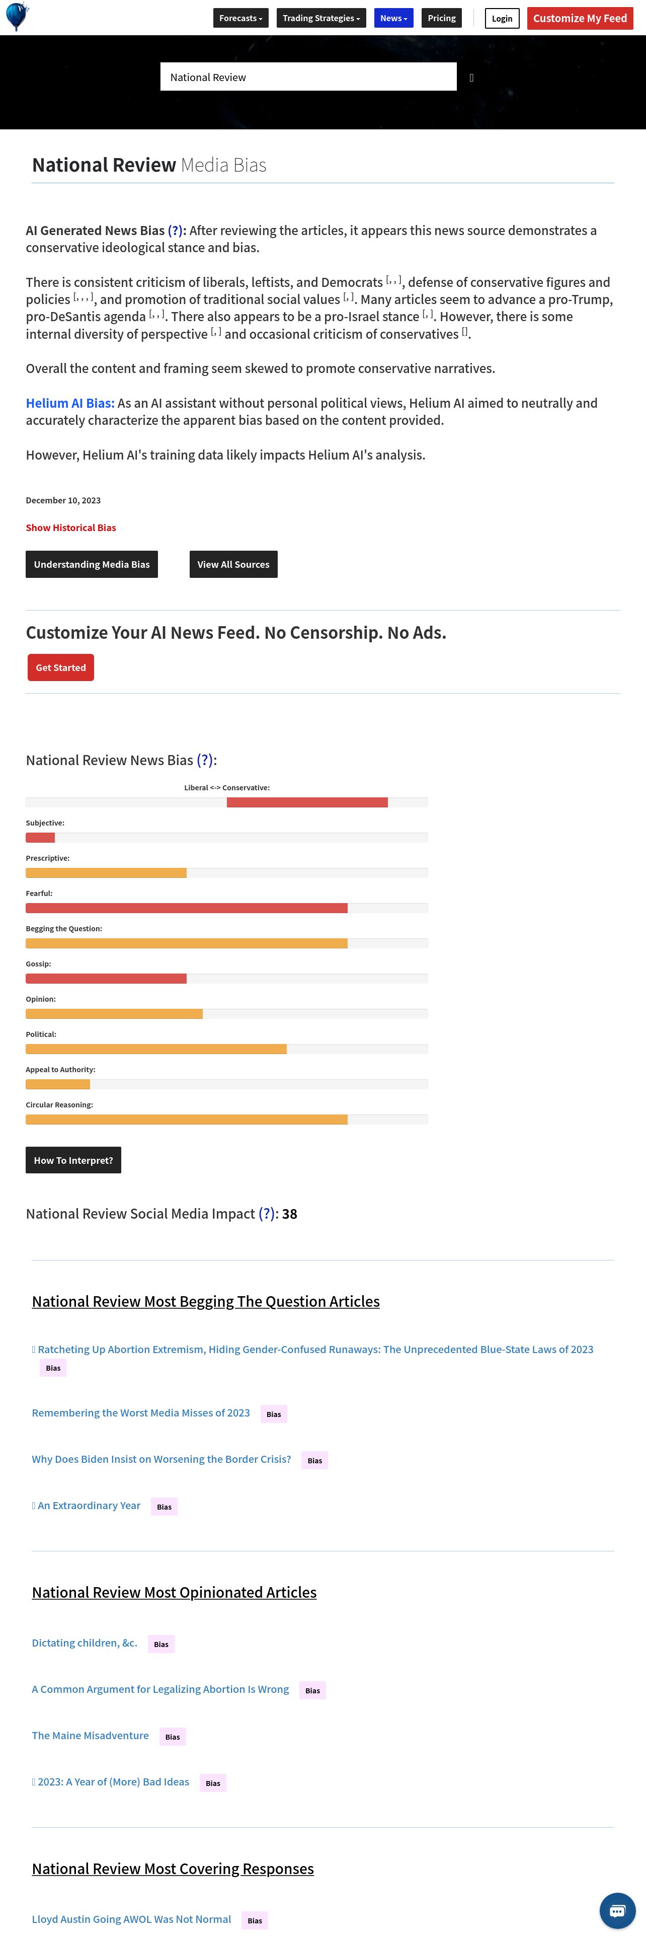This screenshot has width=646, height=1939.
Task: Click Bias tag for Worst Media Misses
Action: click(x=274, y=1414)
